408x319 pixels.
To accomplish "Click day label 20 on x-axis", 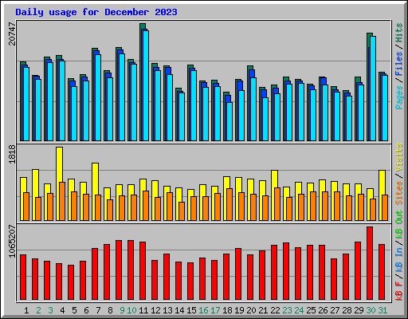I will pos(251,310).
